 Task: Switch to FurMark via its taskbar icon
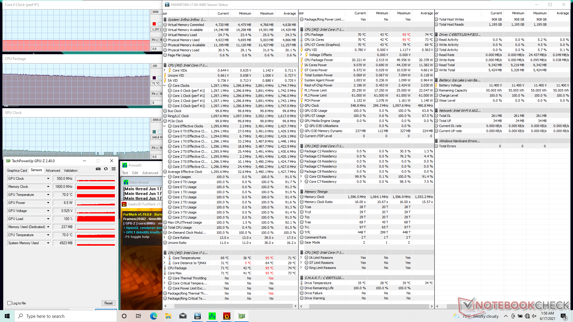tap(227, 316)
